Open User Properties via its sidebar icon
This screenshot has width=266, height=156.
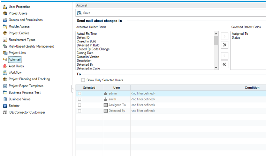pyautogui.click(x=5, y=7)
